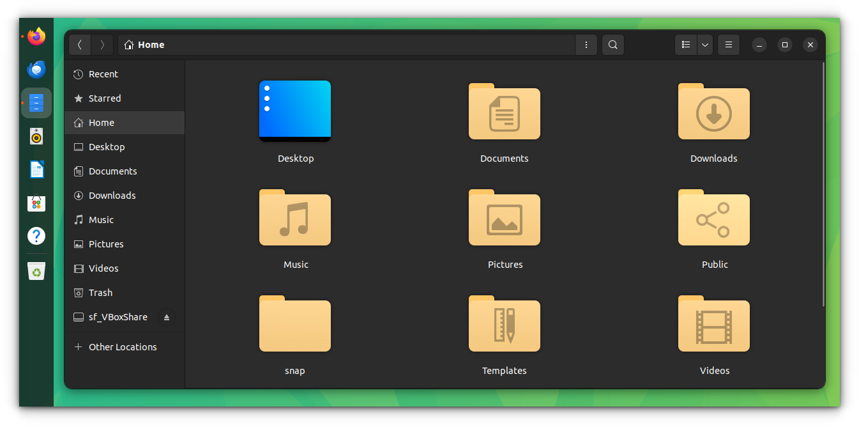The width and height of the screenshot is (859, 427).
Task: Navigate back with the previous arrow
Action: [x=79, y=44]
